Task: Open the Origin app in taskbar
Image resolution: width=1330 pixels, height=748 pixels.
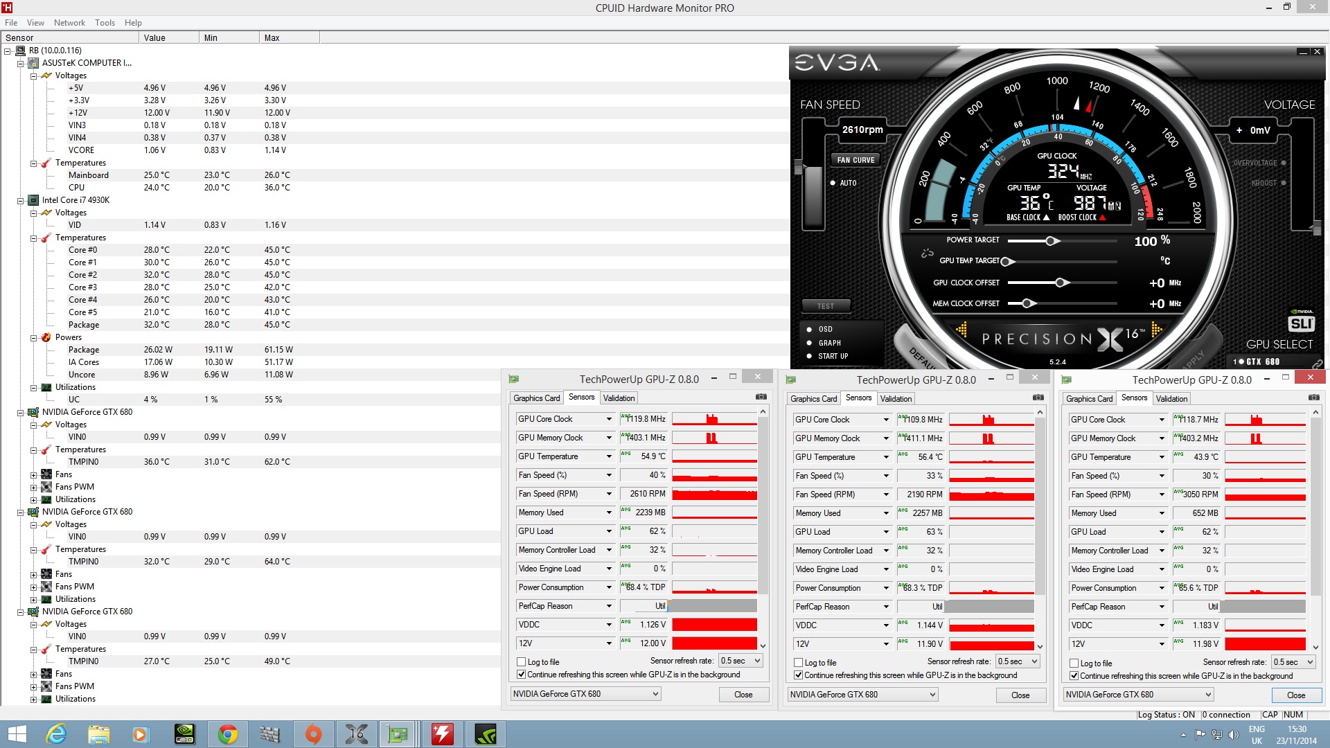Action: pyautogui.click(x=313, y=734)
